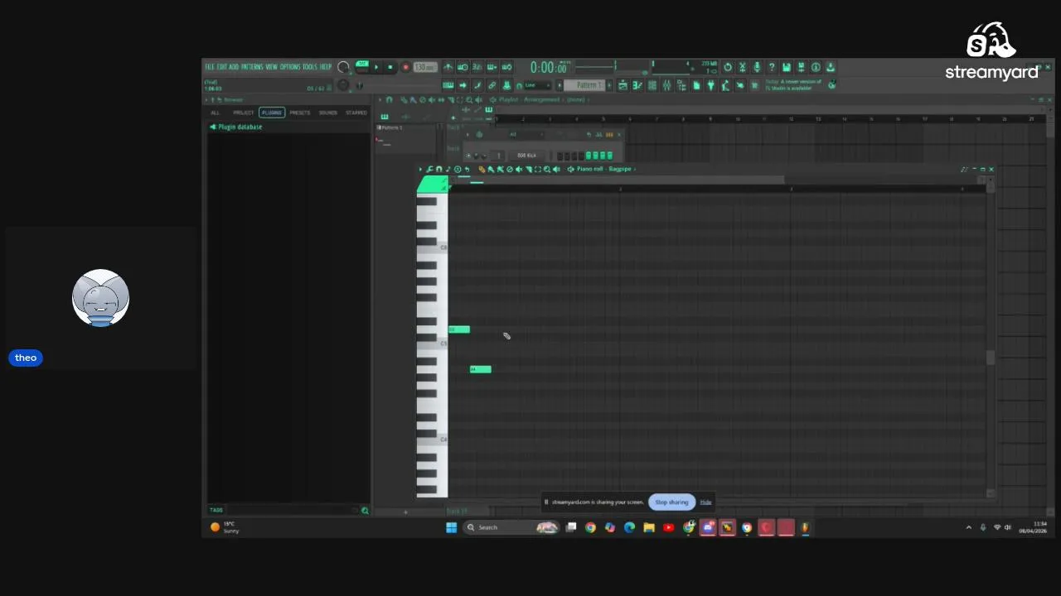Select the piano roll zoom tool
Viewport: 1061px width, 596px height.
[547, 169]
